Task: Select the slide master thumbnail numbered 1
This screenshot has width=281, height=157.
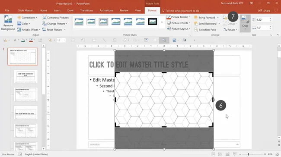Action: tap(23, 57)
